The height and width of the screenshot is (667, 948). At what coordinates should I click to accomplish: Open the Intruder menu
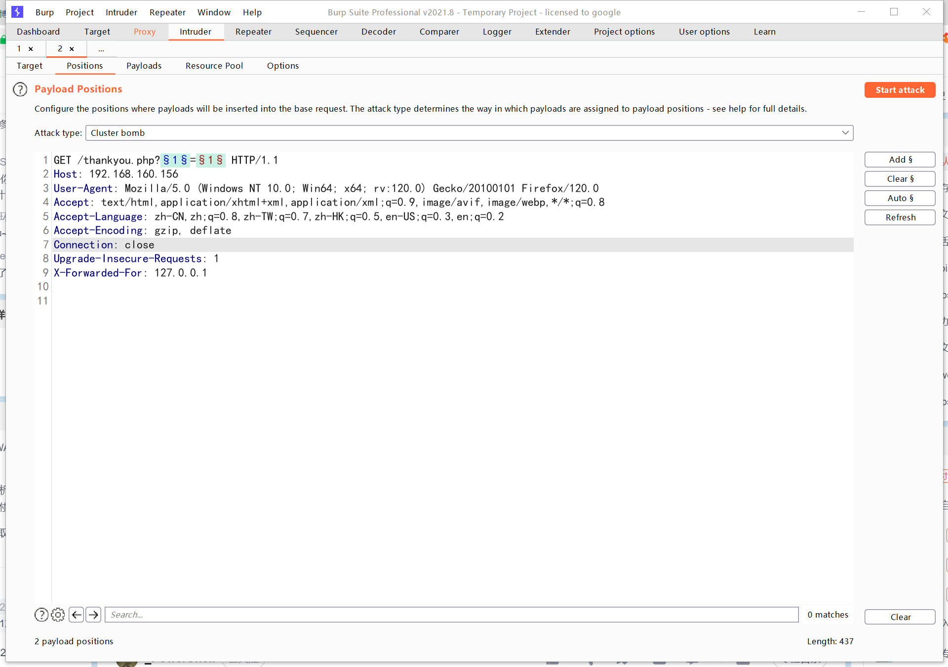[x=121, y=12]
